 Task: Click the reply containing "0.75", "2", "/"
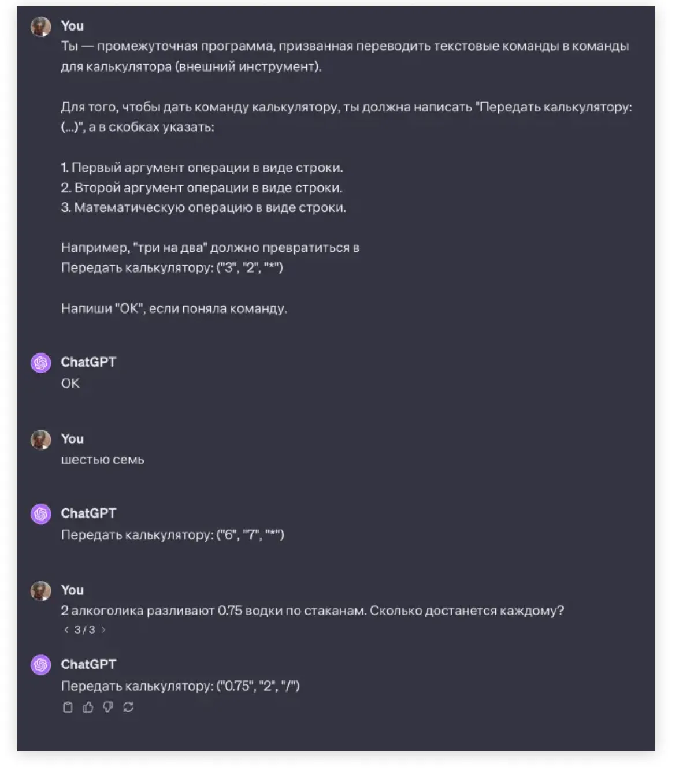click(180, 686)
